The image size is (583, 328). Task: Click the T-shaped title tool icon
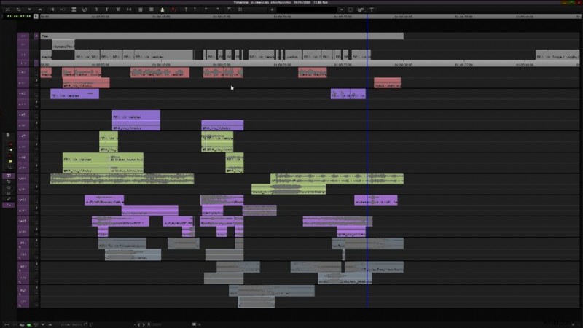pos(372,9)
